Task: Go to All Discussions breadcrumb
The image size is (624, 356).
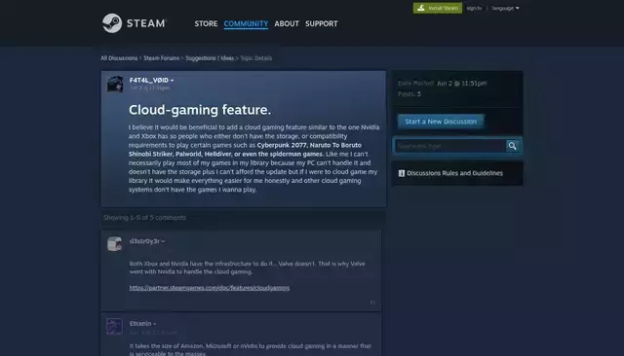Action: coord(119,58)
